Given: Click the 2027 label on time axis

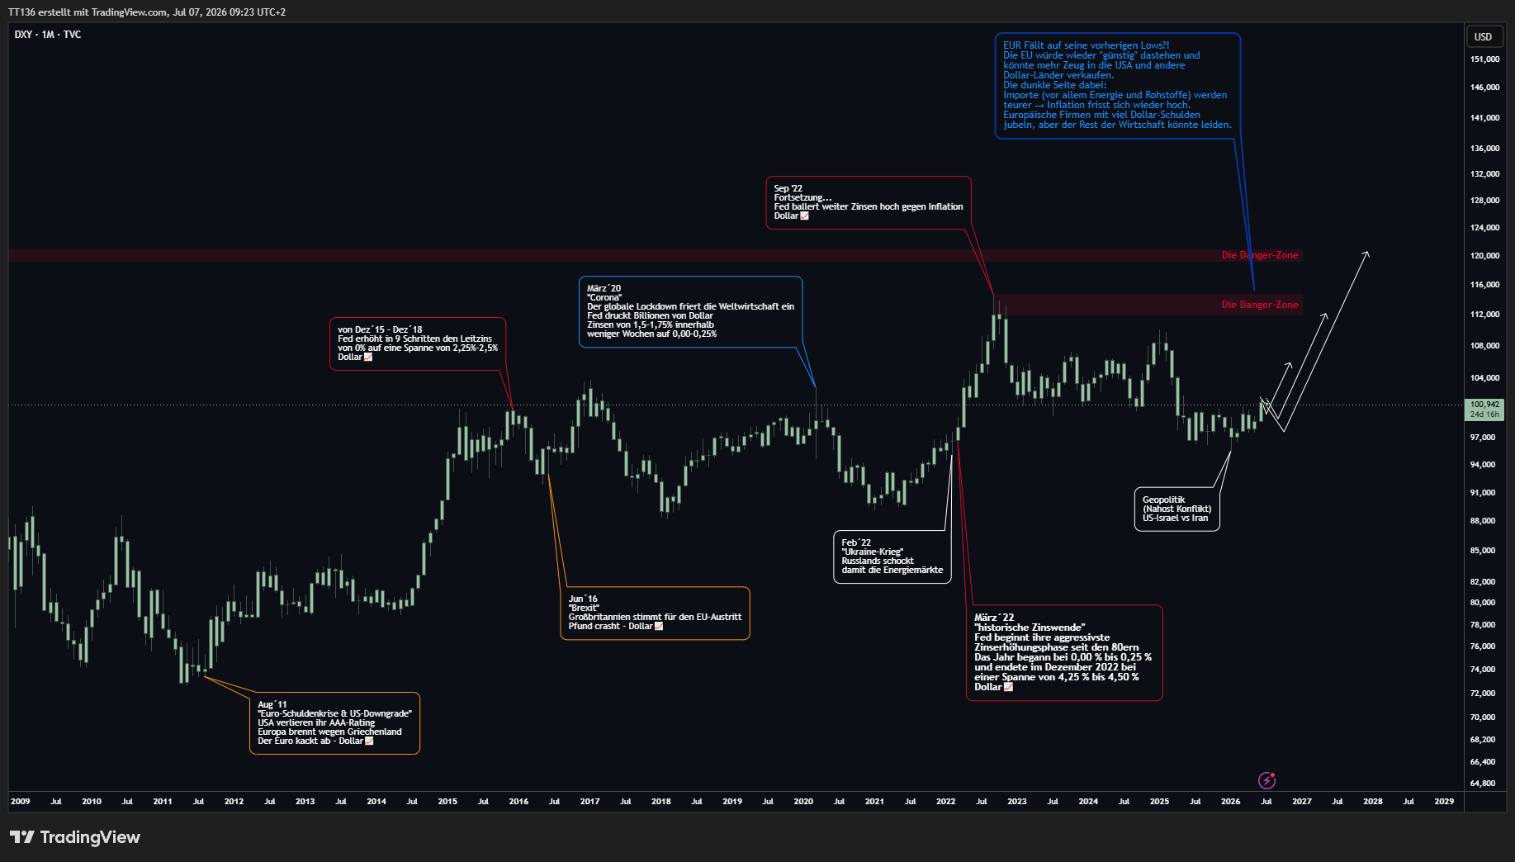Looking at the screenshot, I should tap(1302, 802).
